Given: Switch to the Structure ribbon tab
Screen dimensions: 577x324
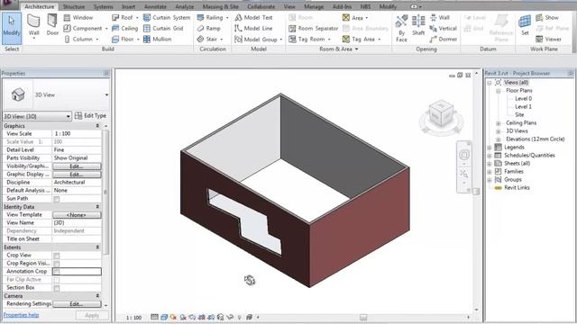Looking at the screenshot, I should pos(74,6).
